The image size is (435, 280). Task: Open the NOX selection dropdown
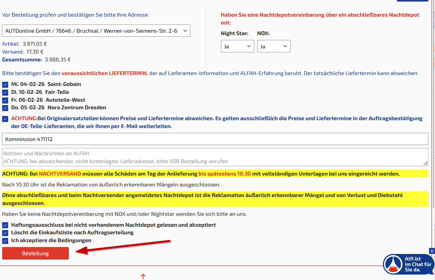click(274, 46)
